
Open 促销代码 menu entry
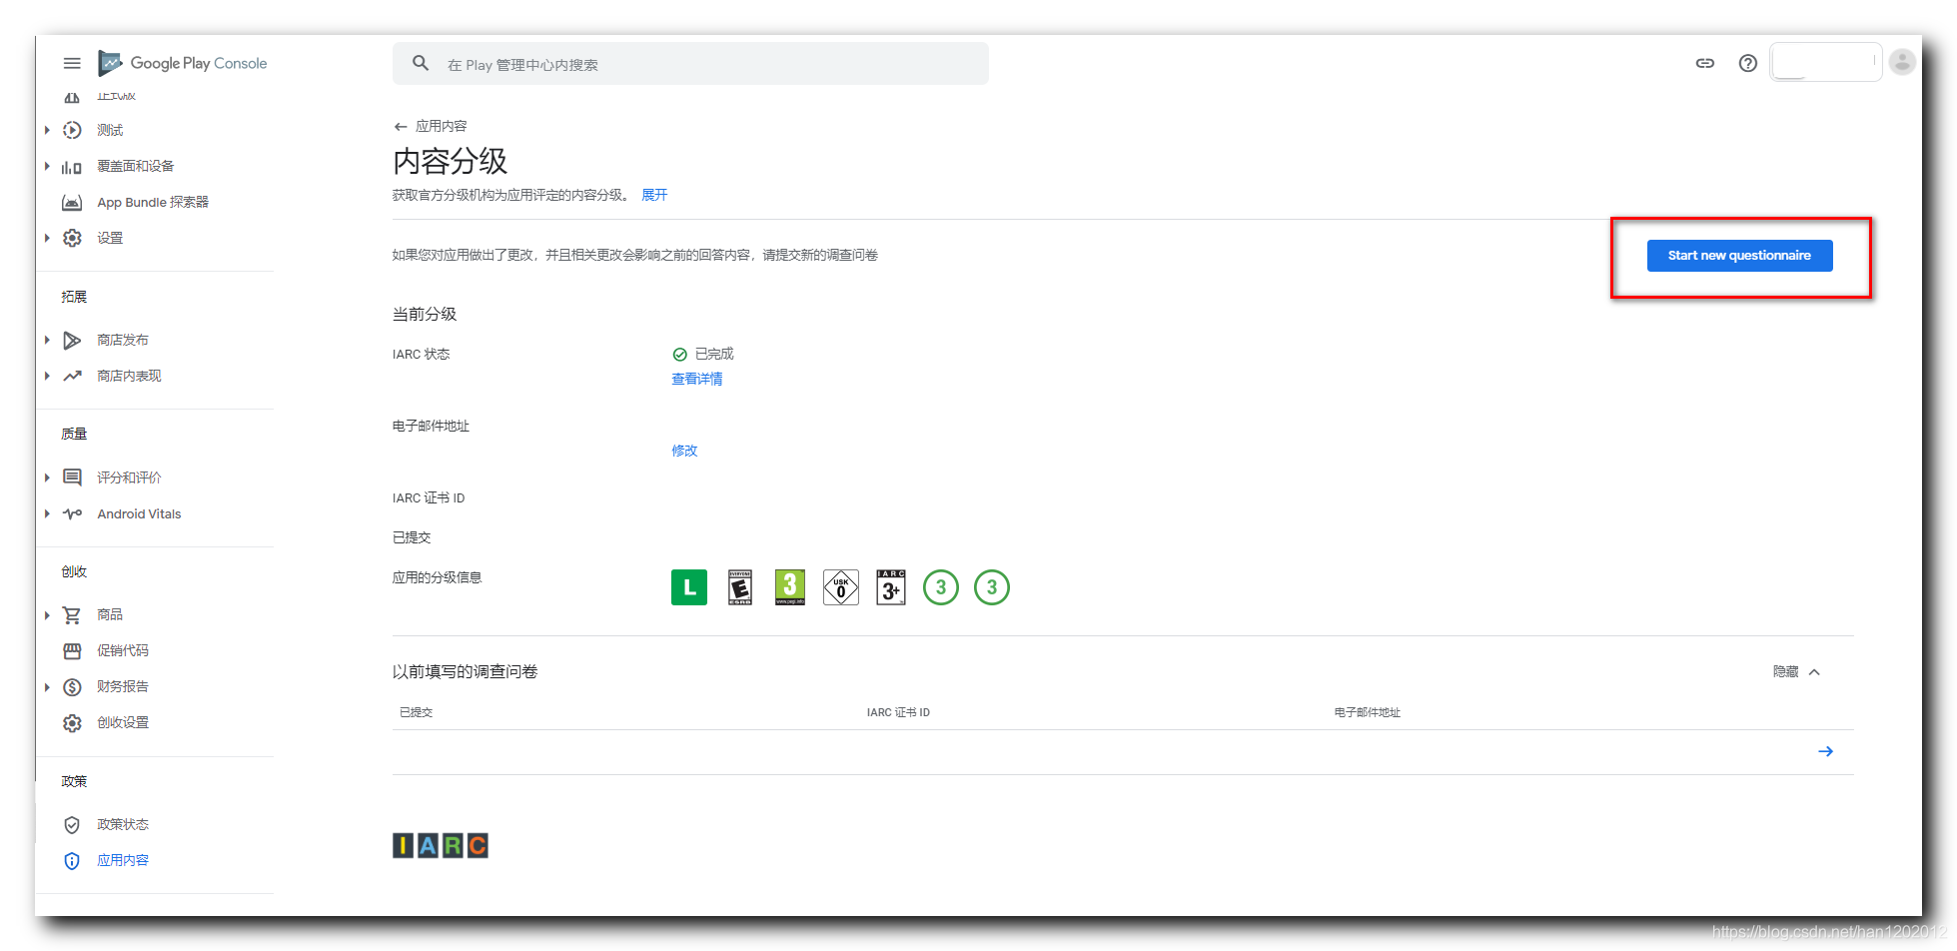tap(123, 650)
